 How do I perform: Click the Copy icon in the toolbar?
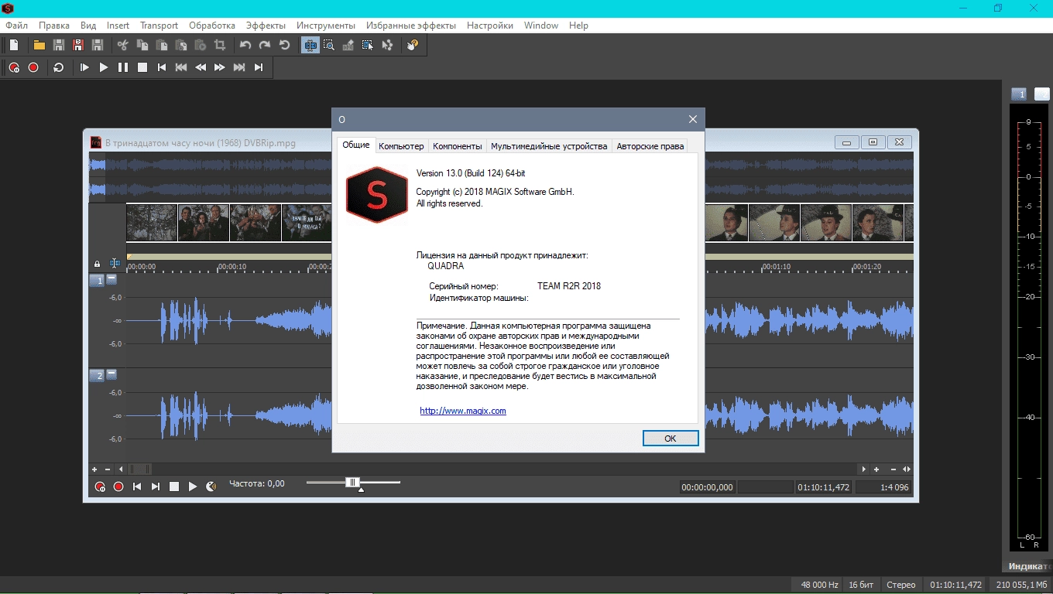click(142, 45)
